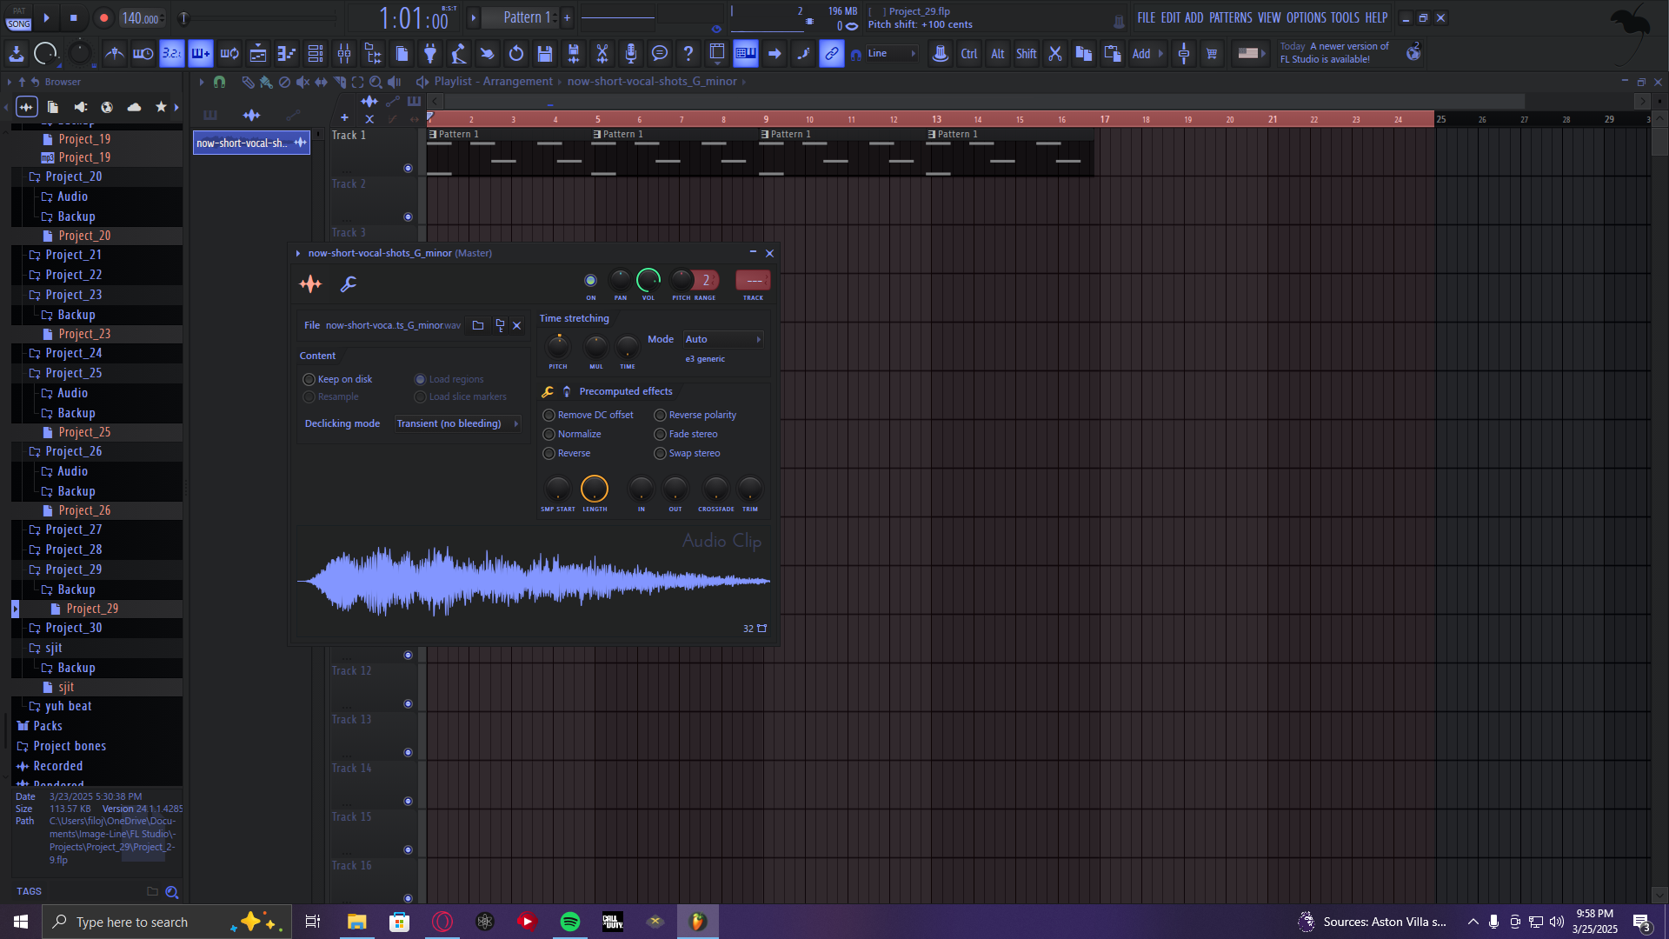Toggle Reverse polarity option
The image size is (1669, 939).
[x=695, y=415]
